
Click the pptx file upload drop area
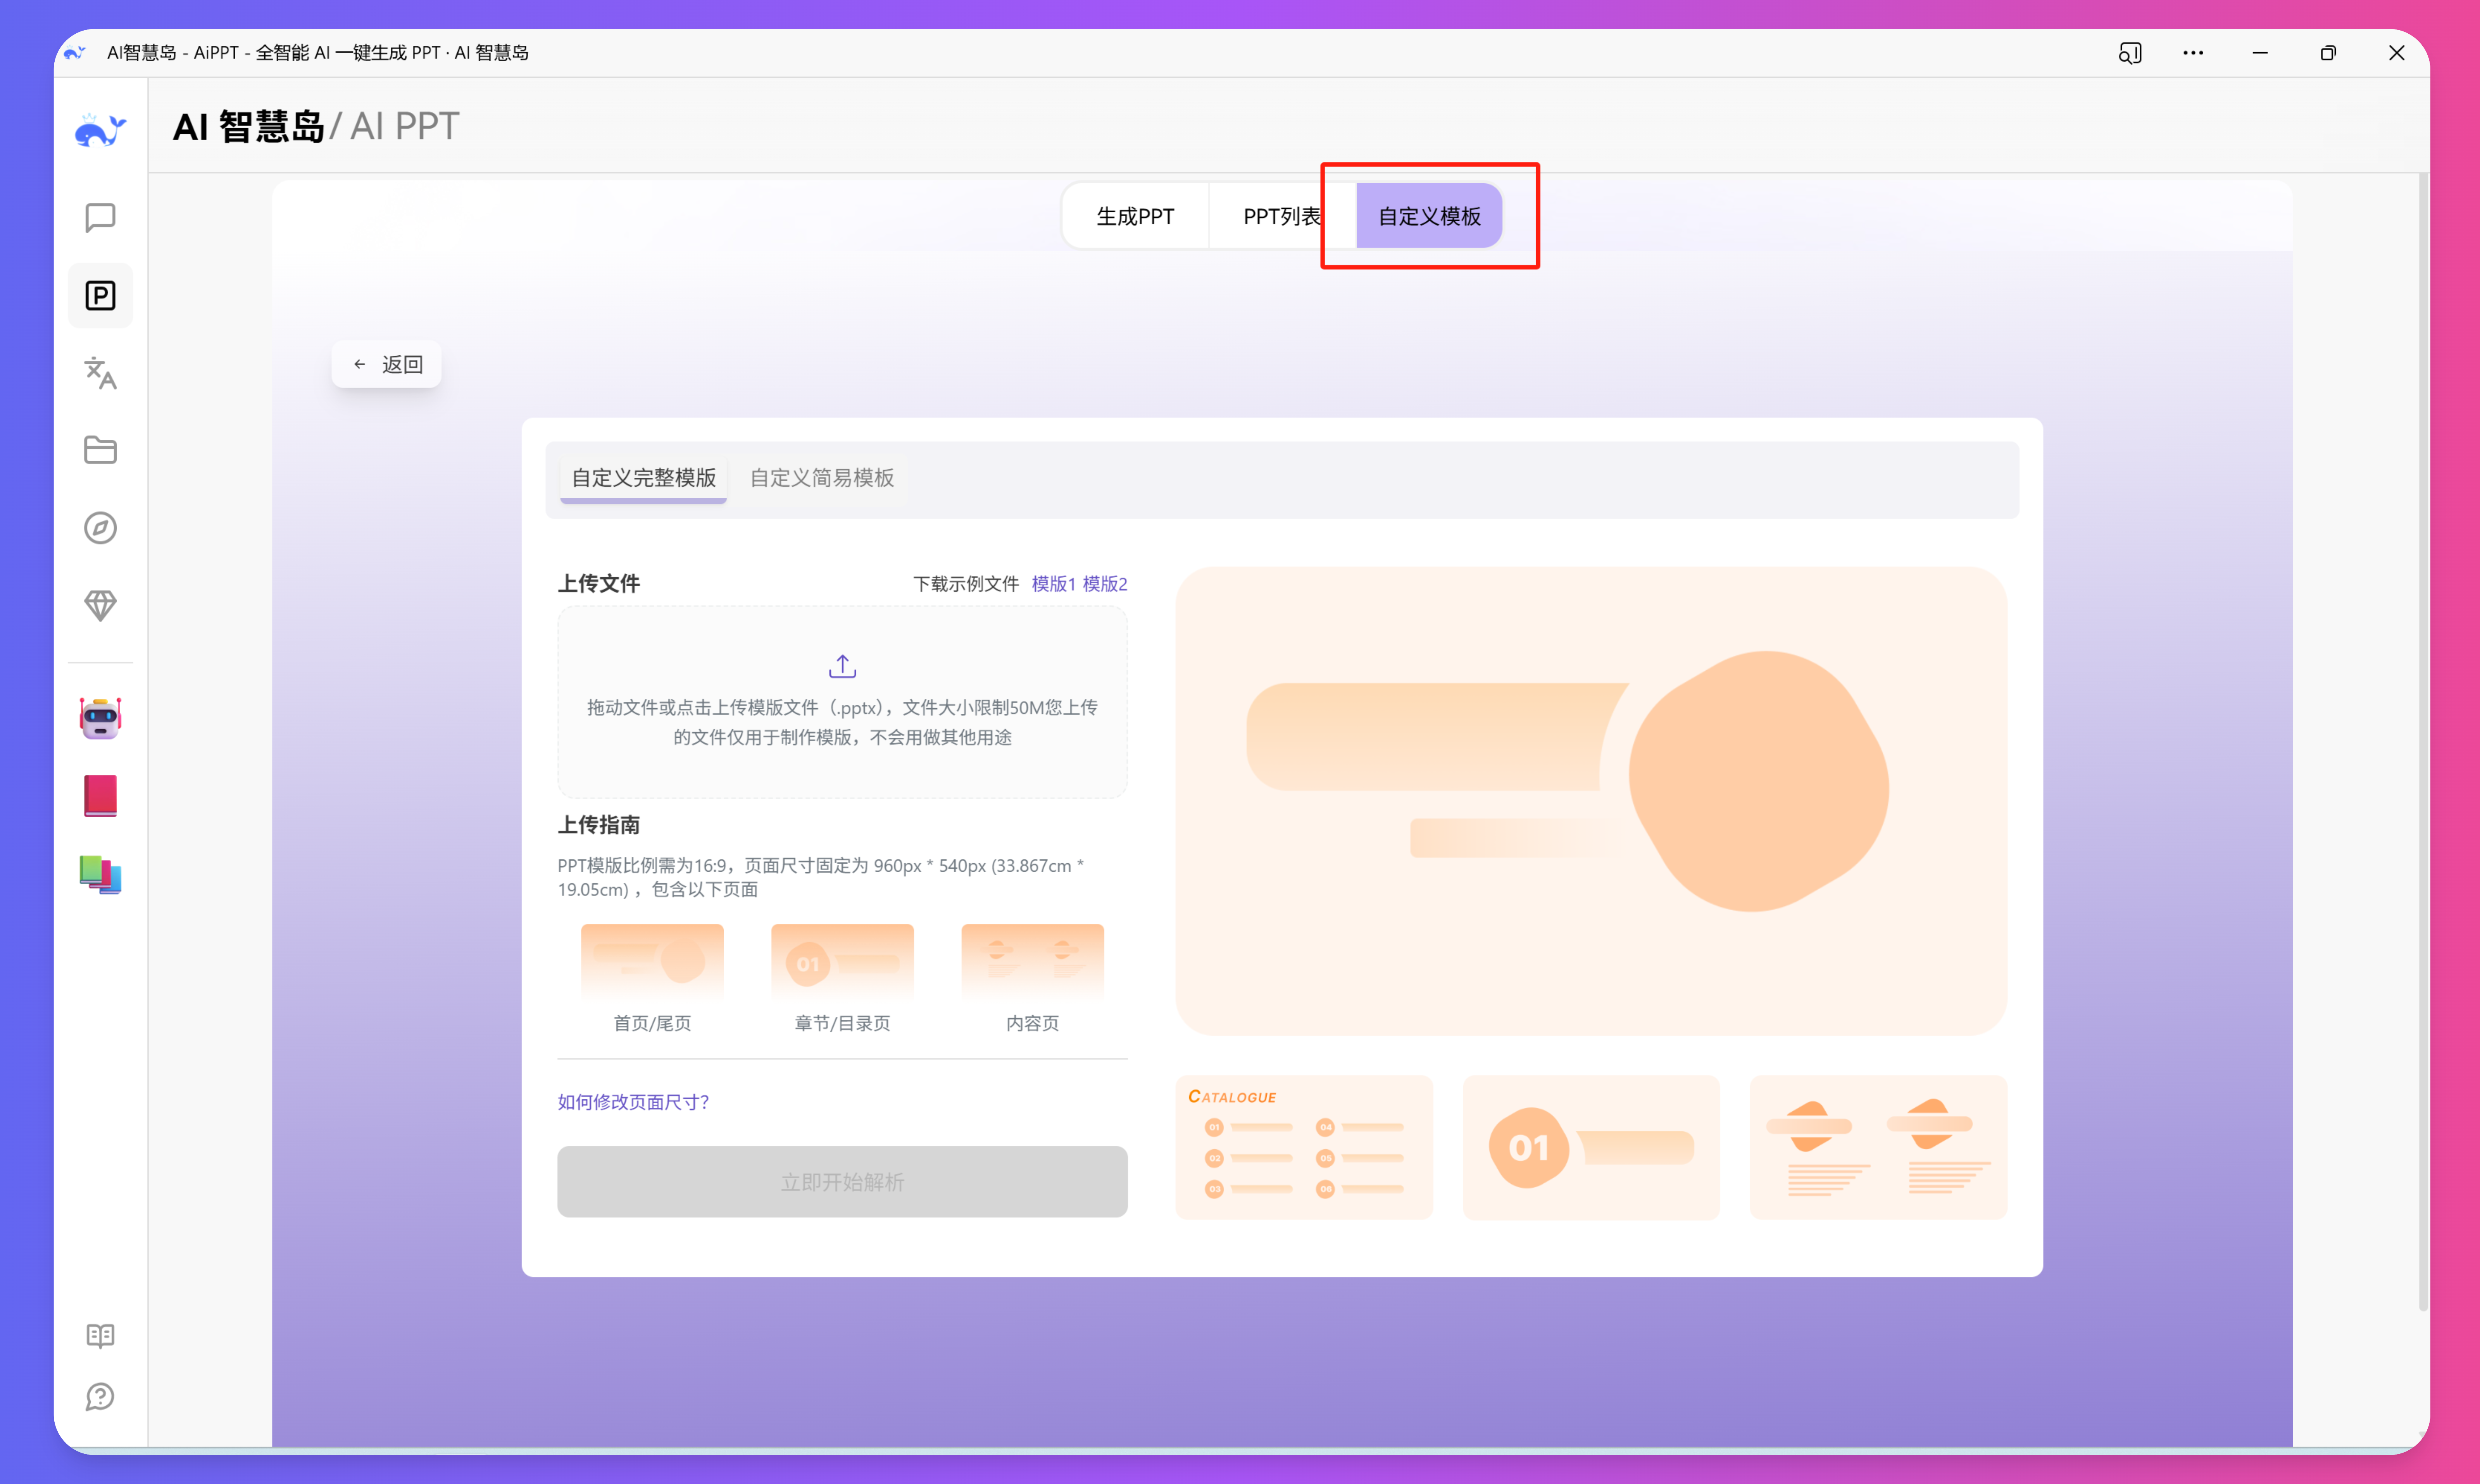(842, 702)
